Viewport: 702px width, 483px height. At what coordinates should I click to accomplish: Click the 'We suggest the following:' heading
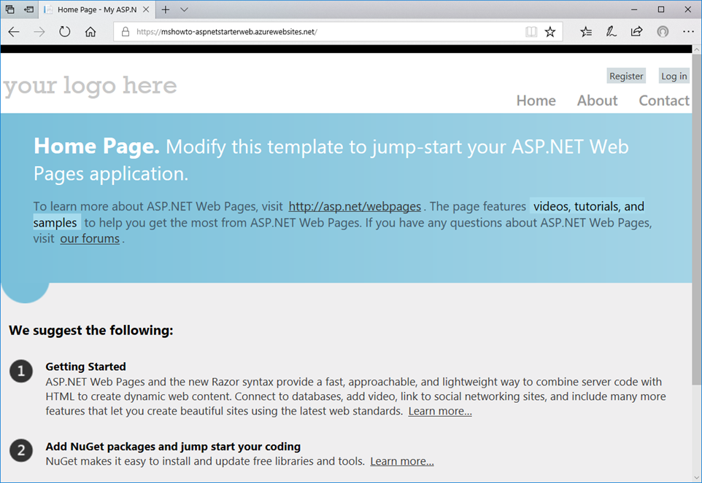(x=91, y=330)
